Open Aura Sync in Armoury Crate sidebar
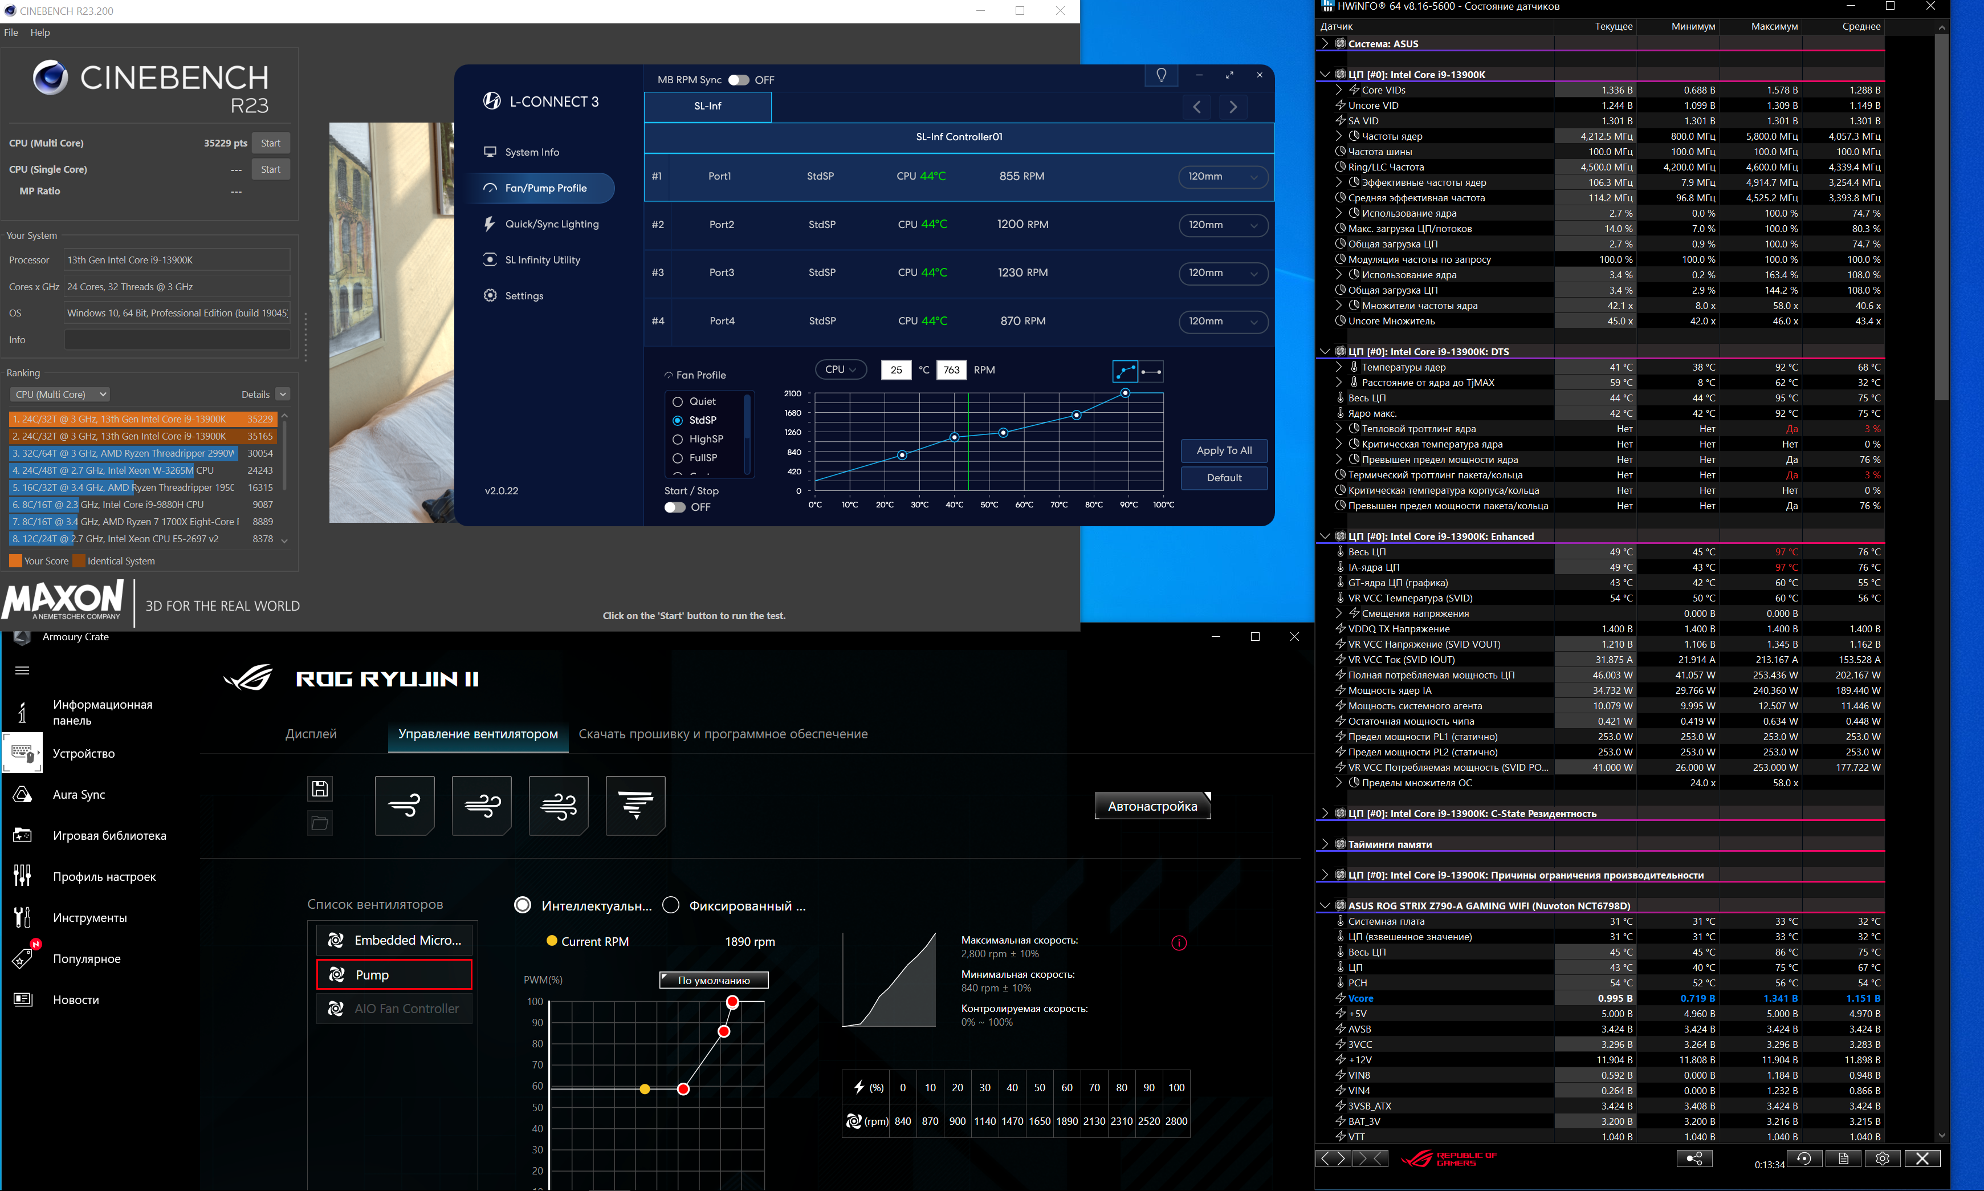 tap(79, 794)
